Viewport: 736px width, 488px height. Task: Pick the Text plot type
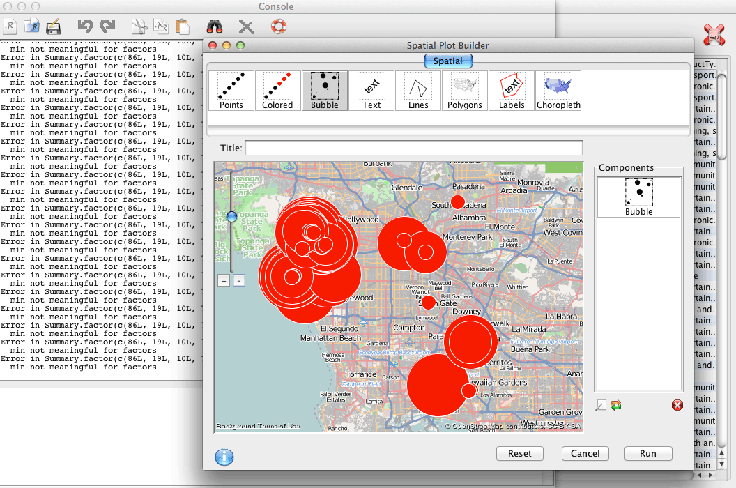coord(371,91)
